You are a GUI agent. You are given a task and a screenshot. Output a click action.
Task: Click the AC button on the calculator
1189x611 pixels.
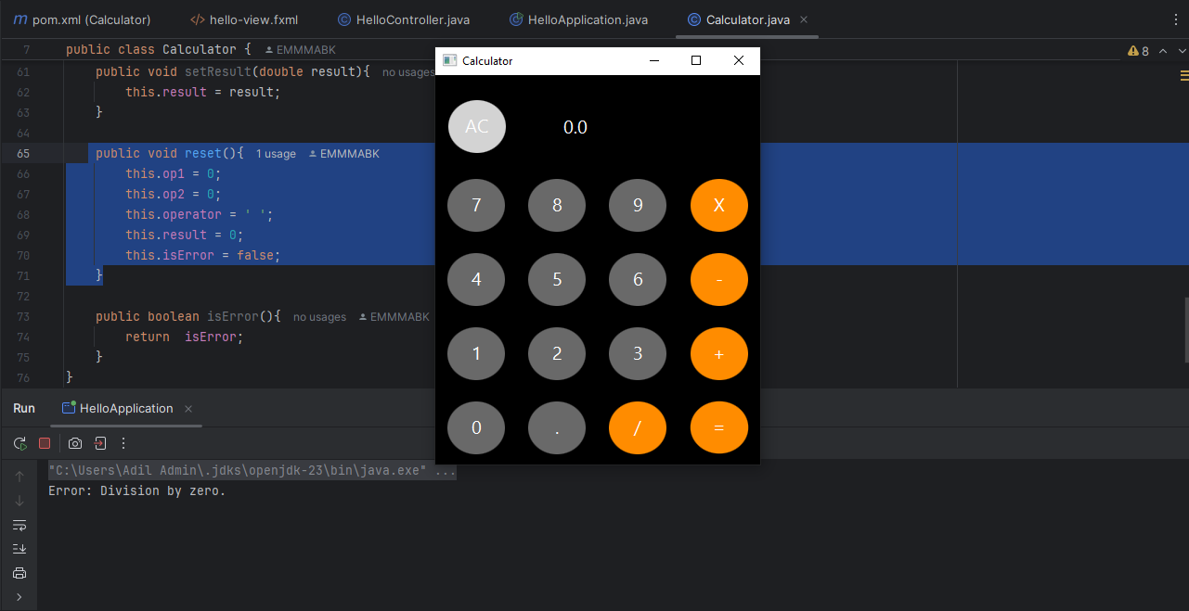[x=477, y=126]
